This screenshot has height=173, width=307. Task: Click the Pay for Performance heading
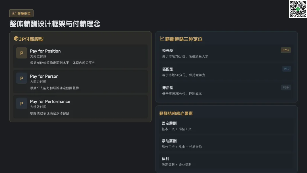point(50,102)
